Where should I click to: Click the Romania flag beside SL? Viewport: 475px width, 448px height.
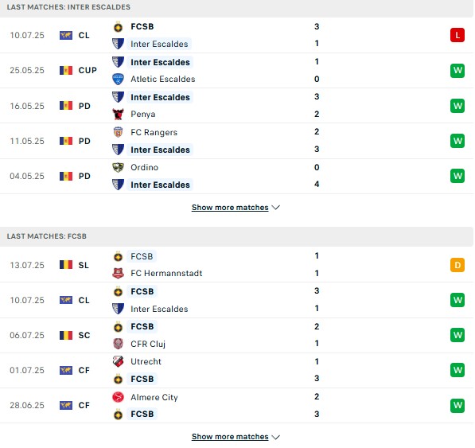coord(66,265)
